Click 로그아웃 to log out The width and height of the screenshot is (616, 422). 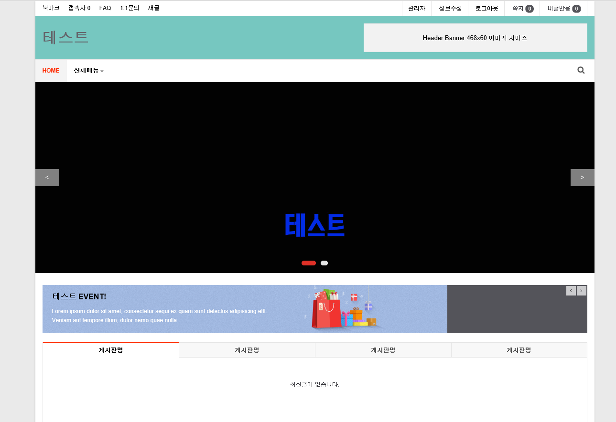(486, 8)
